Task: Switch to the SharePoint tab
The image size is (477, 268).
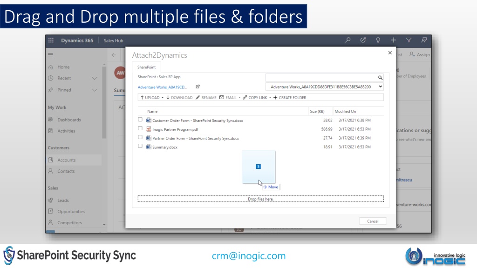Action: [146, 67]
